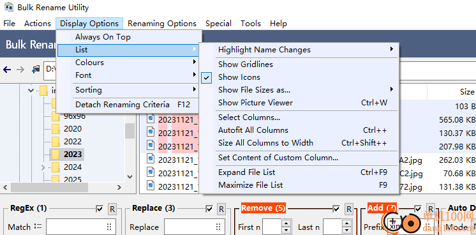Click the go-up-folder icon
Image resolution: width=476 pixels, height=235 pixels.
point(36,70)
